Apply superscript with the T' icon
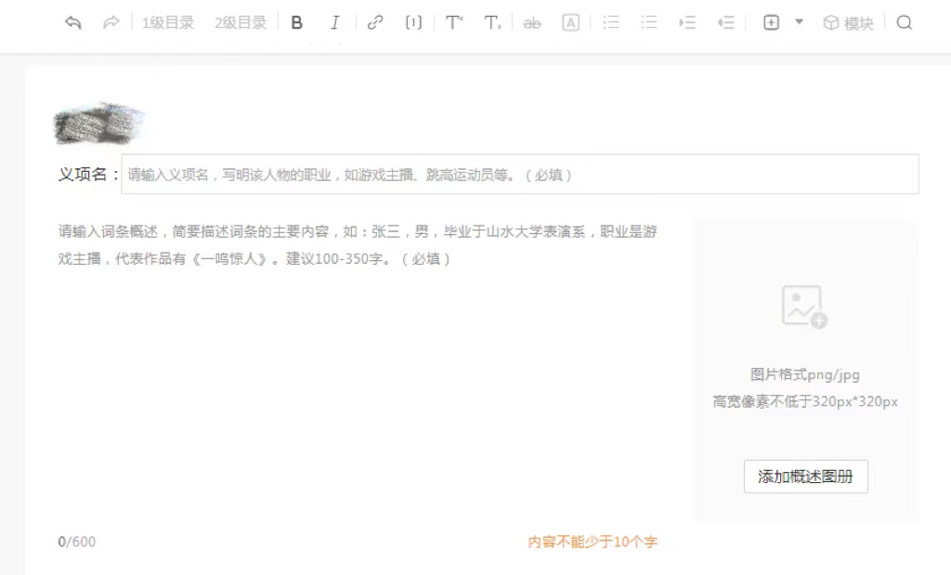Viewport: 951px width, 575px height. [452, 21]
